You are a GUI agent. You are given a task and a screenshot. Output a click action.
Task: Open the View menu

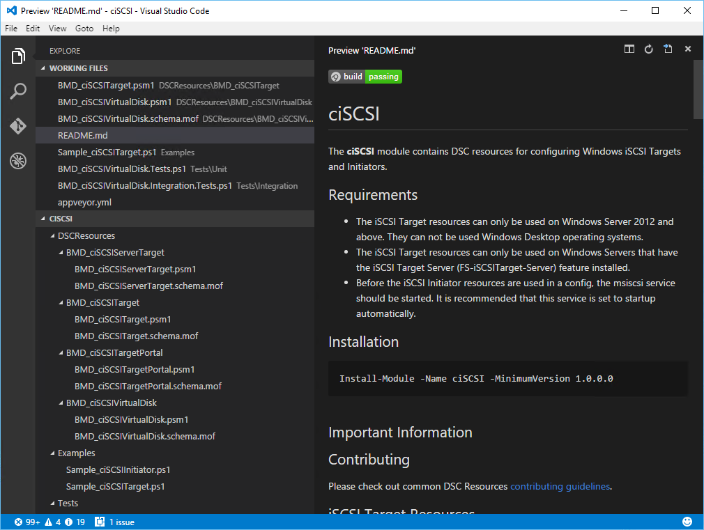(57, 29)
